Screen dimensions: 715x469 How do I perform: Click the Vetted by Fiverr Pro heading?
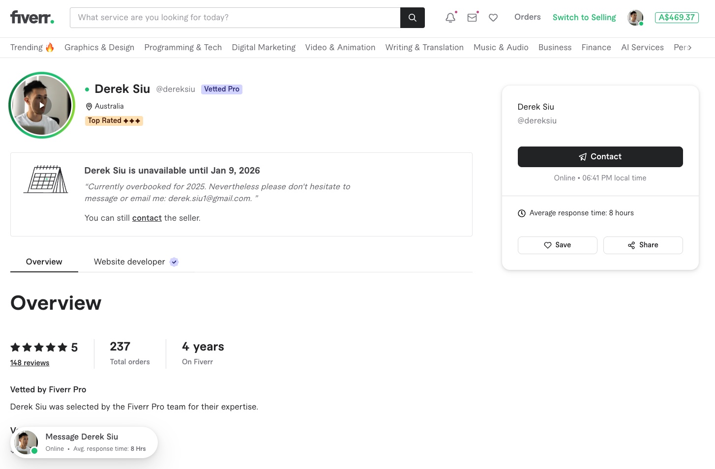48,389
